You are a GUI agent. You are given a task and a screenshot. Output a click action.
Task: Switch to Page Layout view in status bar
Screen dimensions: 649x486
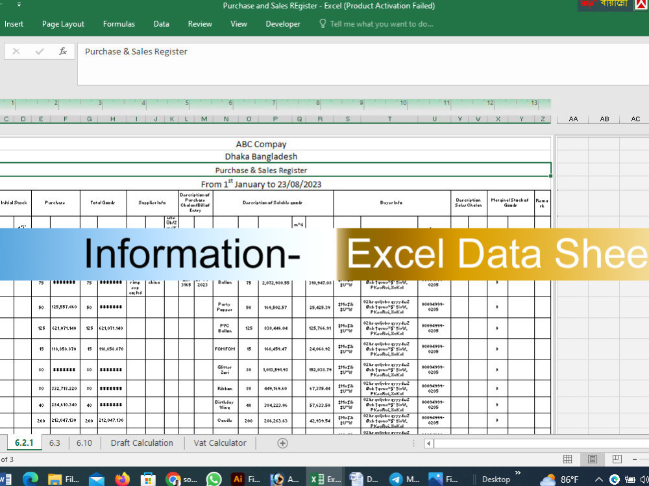[593, 459]
